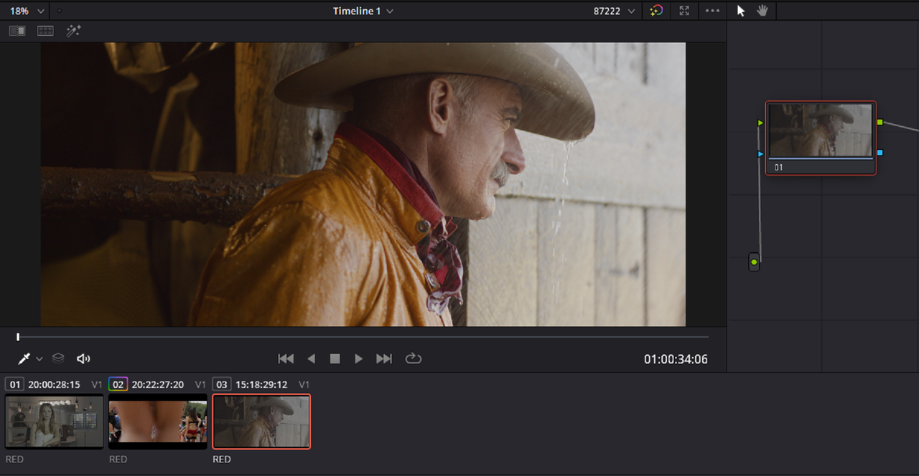
Task: Click the viewer scrubber playhead
Action: [x=18, y=337]
